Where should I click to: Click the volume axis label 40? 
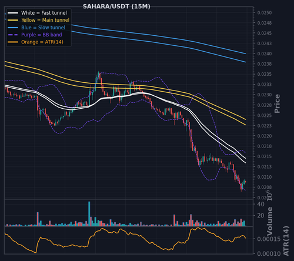coord(260,204)
